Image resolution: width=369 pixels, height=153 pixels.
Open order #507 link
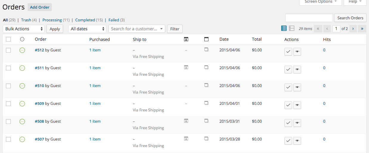tap(39, 139)
